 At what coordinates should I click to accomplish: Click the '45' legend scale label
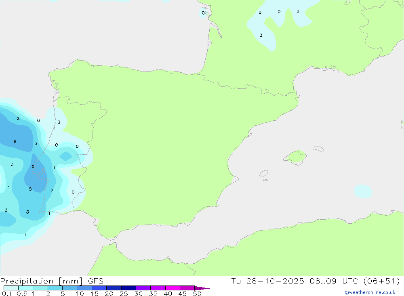tap(183, 294)
